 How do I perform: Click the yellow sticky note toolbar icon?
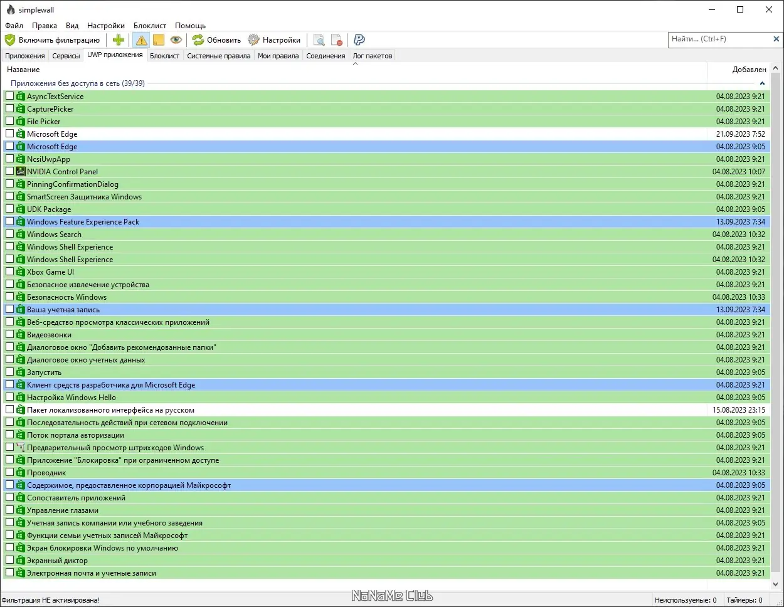[159, 40]
